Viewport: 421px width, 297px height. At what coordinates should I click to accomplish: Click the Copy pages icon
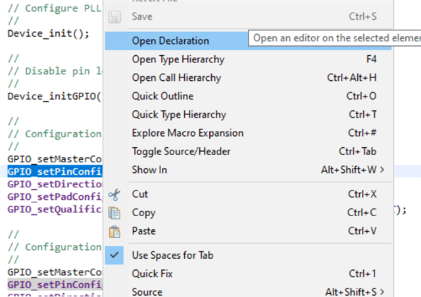pyautogui.click(x=115, y=213)
